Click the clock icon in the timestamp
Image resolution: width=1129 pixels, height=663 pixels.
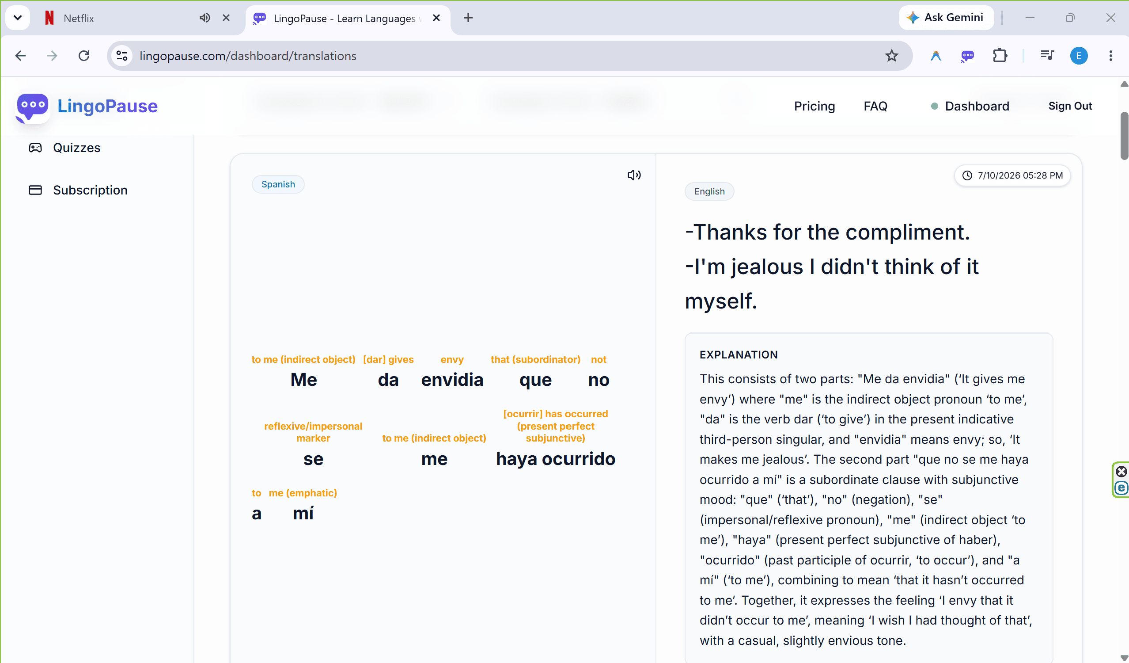pos(967,175)
